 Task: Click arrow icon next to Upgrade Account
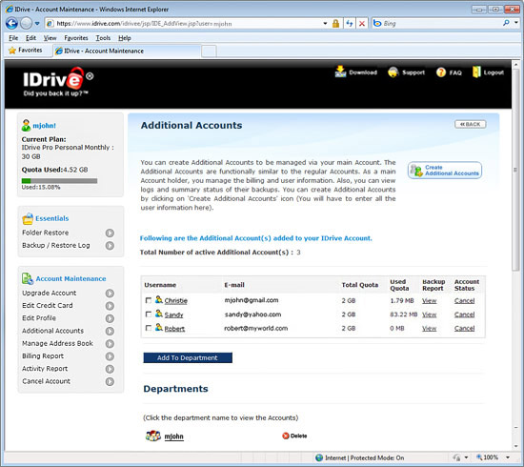pos(110,294)
